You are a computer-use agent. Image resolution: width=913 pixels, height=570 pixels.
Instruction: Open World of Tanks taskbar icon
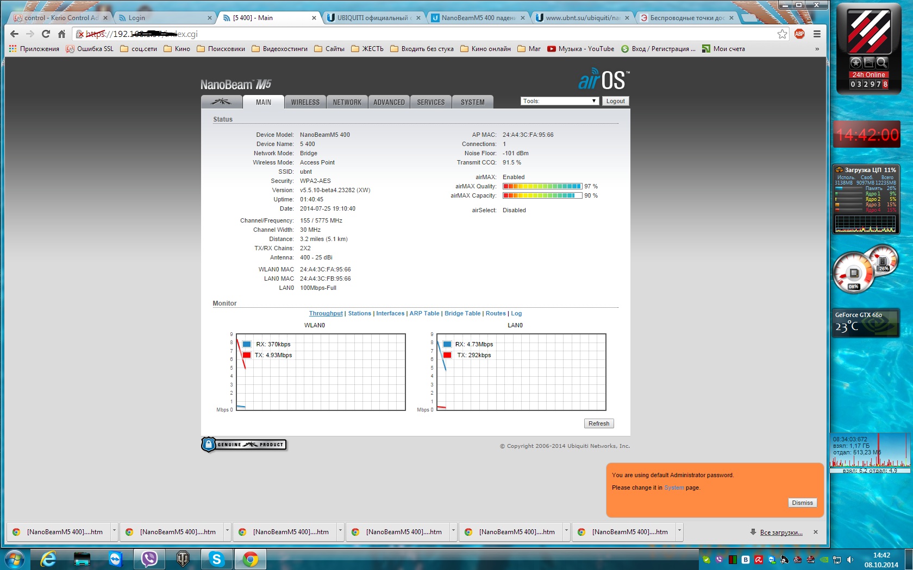(x=183, y=559)
